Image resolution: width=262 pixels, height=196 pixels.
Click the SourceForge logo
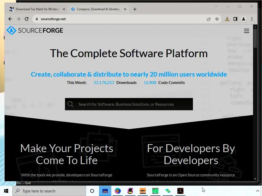(x=35, y=31)
